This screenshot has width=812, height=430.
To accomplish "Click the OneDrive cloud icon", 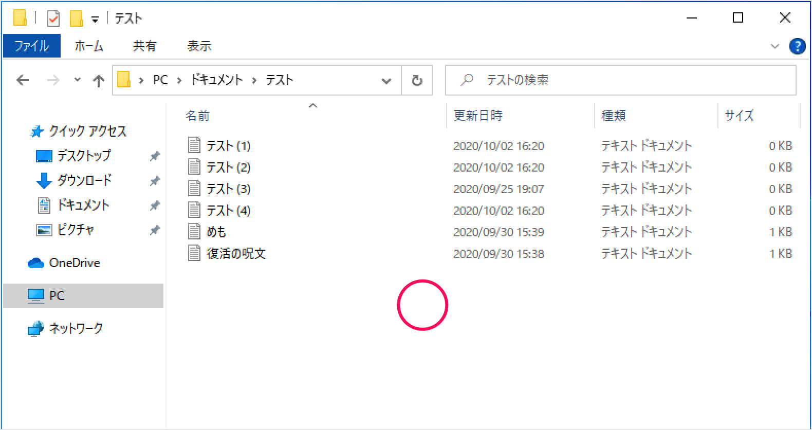I will [36, 263].
